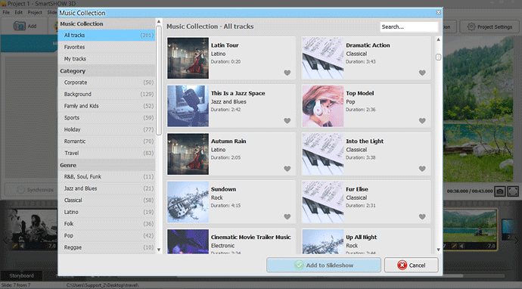Favorite the Sundown track heart
Image resolution: width=522 pixels, height=289 pixels.
[287, 216]
